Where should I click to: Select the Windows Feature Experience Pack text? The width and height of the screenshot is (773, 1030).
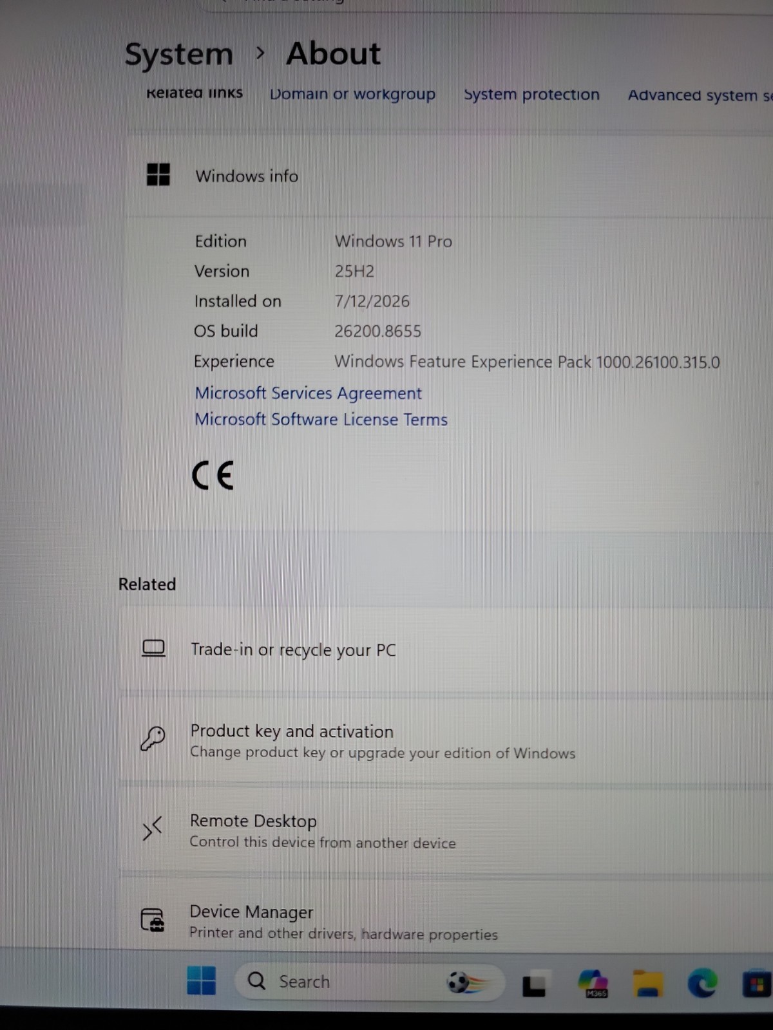click(x=527, y=362)
